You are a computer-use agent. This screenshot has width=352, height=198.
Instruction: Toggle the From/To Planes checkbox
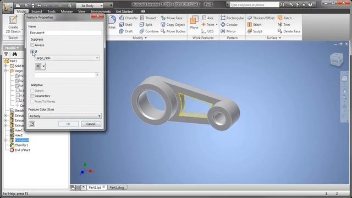[32, 101]
